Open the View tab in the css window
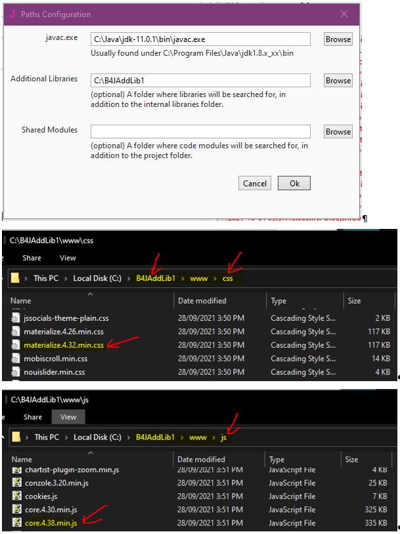400x534 pixels. click(68, 258)
